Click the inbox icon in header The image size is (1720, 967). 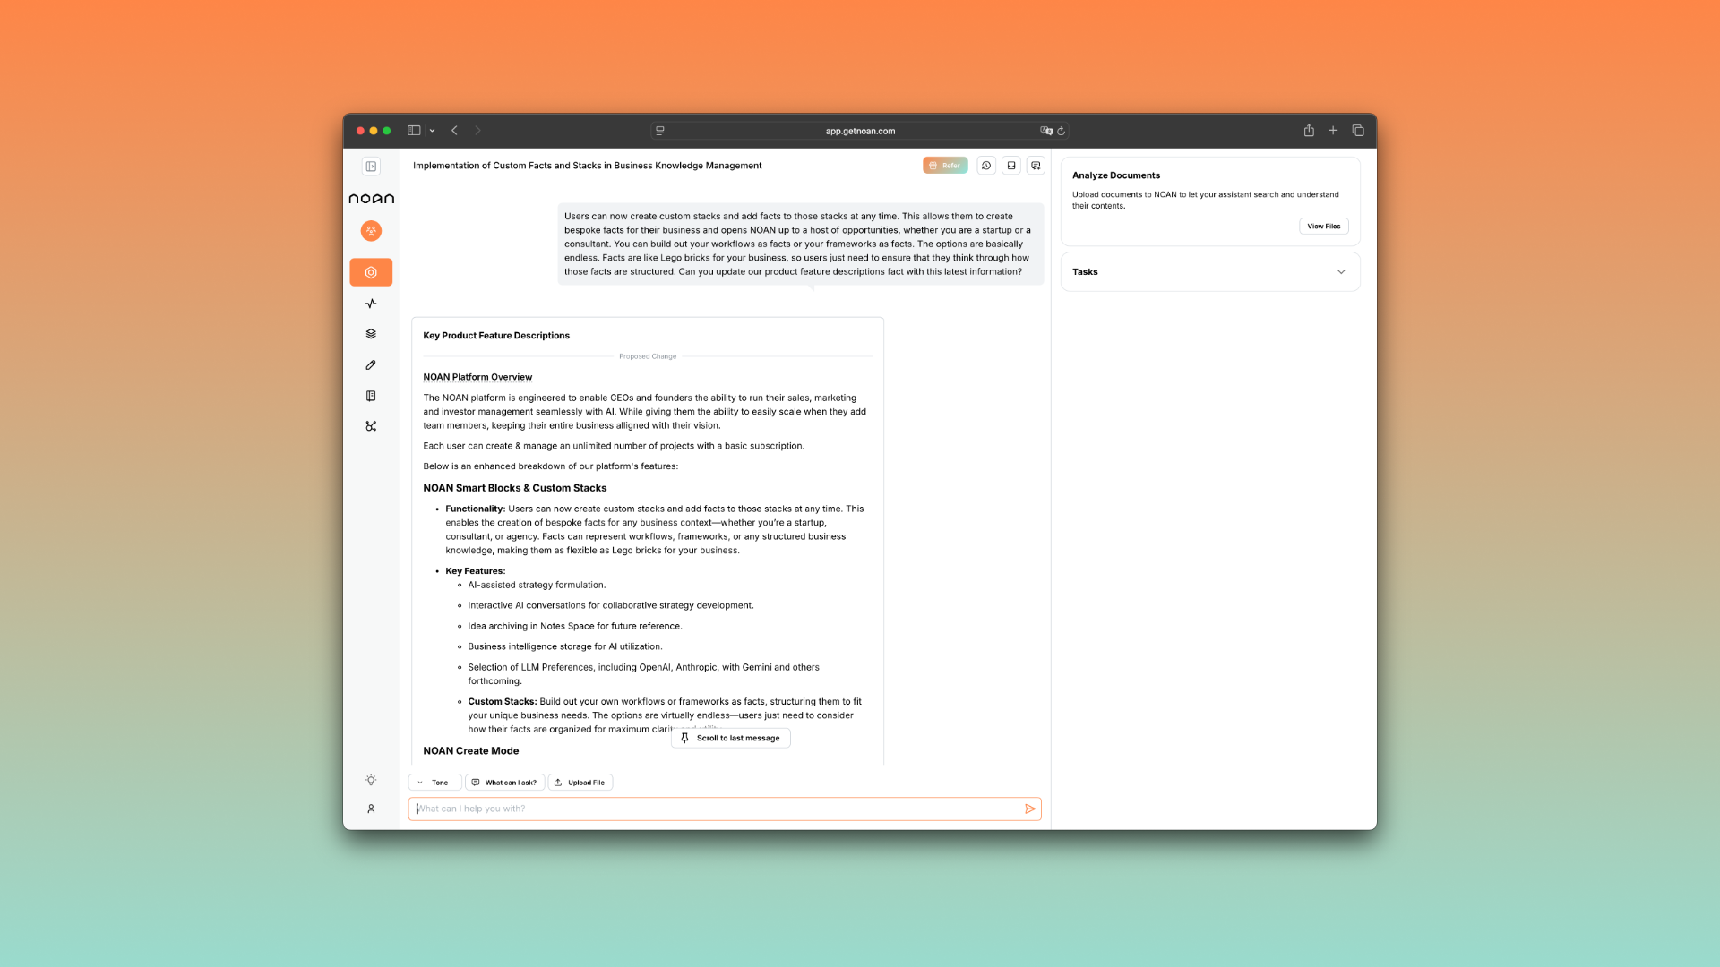(x=1011, y=166)
